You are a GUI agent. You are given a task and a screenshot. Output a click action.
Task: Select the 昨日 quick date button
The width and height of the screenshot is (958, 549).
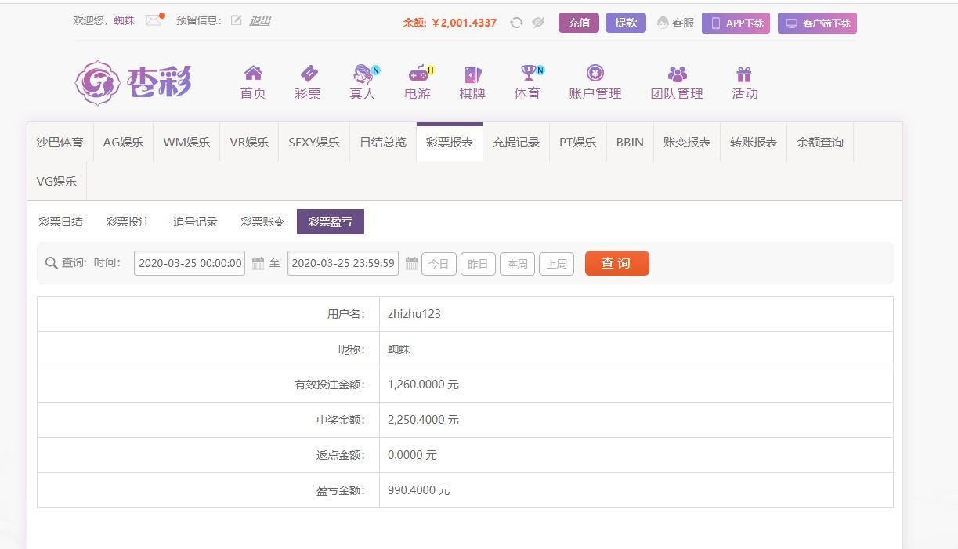pyautogui.click(x=478, y=264)
